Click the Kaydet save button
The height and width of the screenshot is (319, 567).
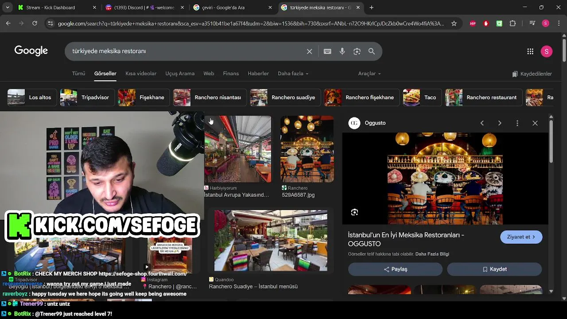tap(494, 269)
